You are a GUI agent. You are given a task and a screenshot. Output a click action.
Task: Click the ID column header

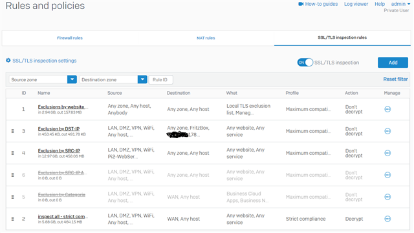24,93
